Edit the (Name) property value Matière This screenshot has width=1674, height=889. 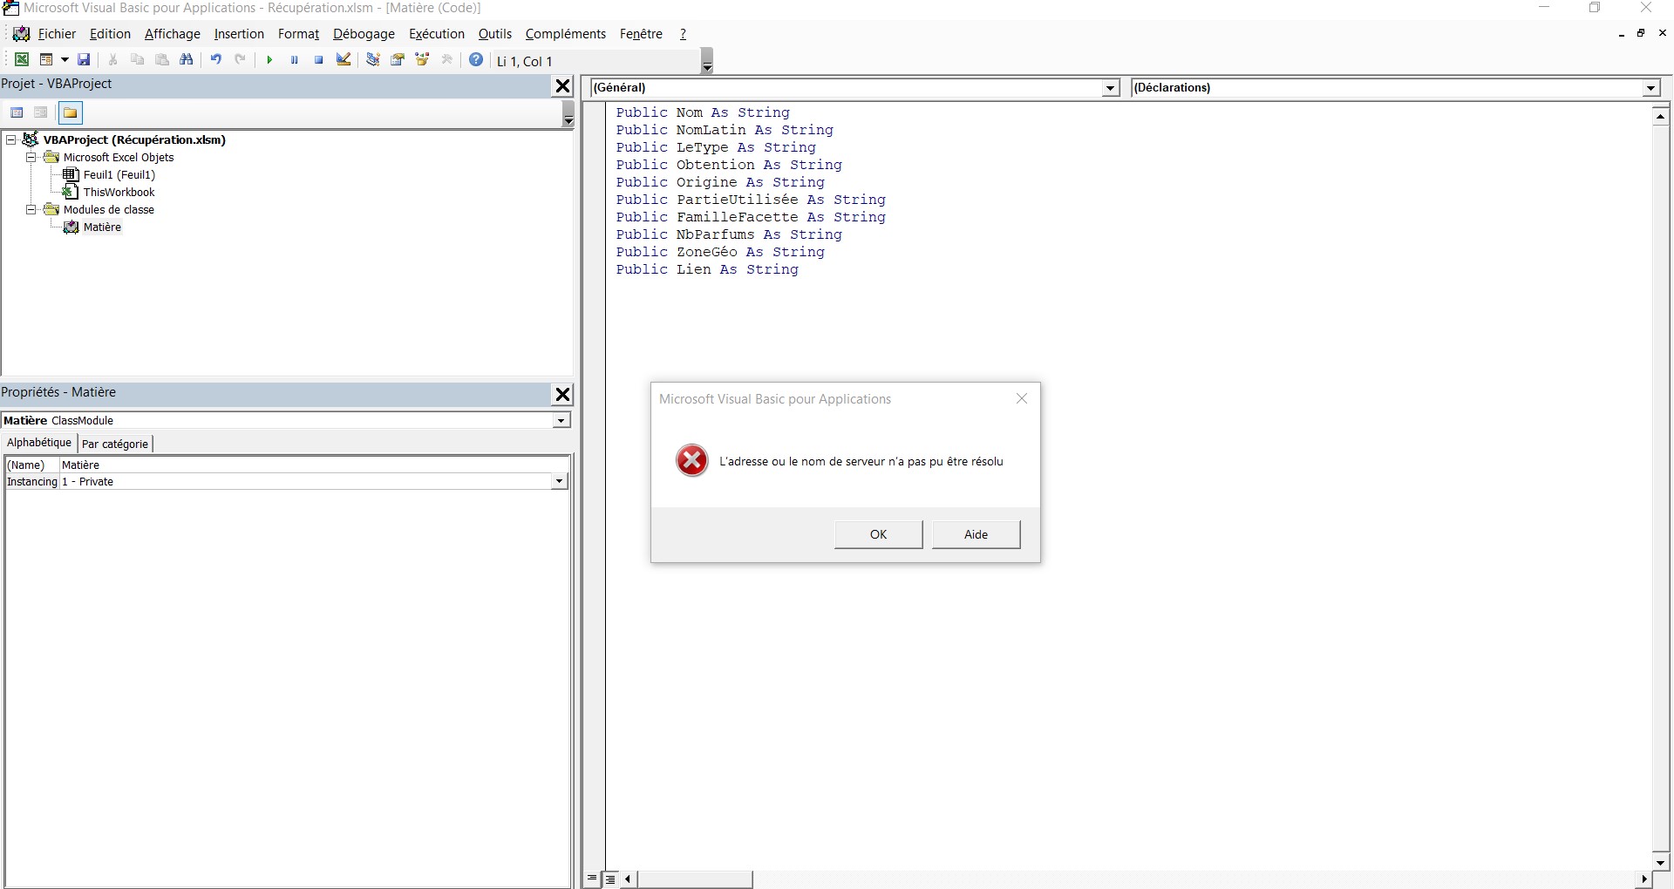click(x=314, y=465)
